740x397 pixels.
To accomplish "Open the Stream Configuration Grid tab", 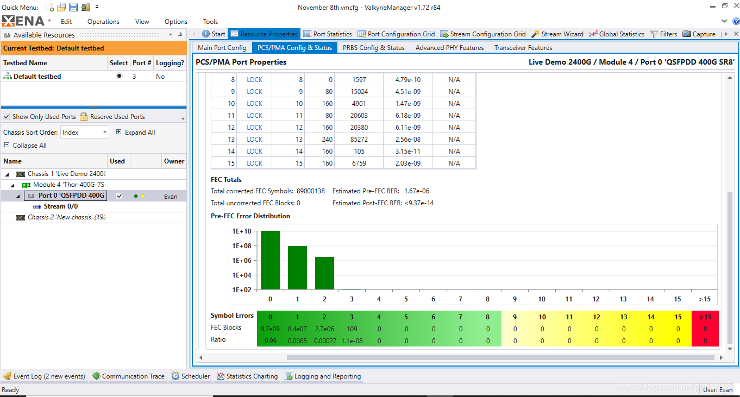I will coord(483,34).
